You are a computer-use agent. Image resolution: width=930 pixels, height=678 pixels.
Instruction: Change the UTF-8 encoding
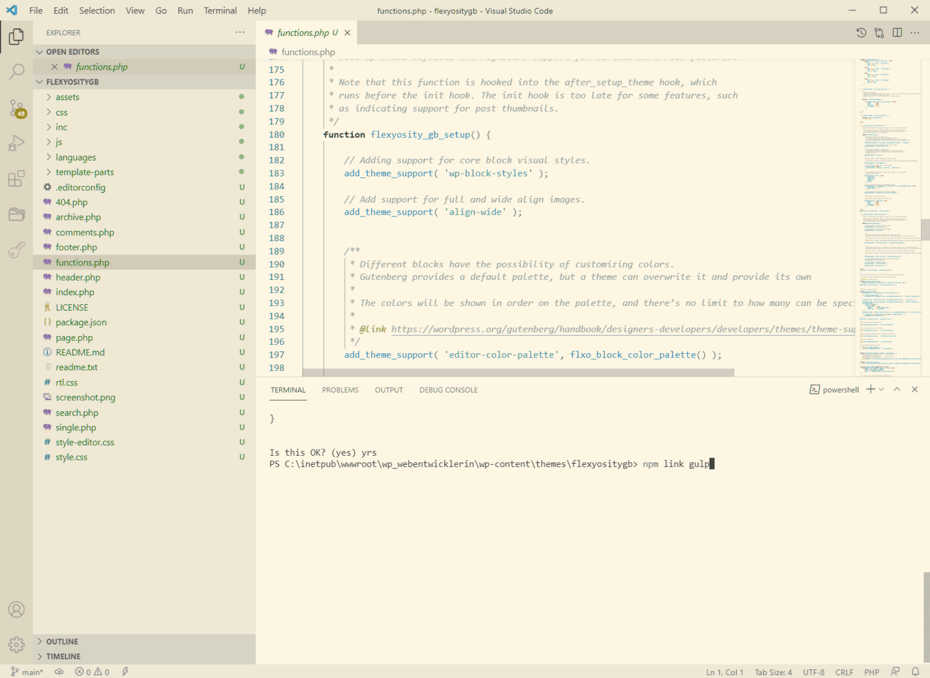pyautogui.click(x=814, y=672)
